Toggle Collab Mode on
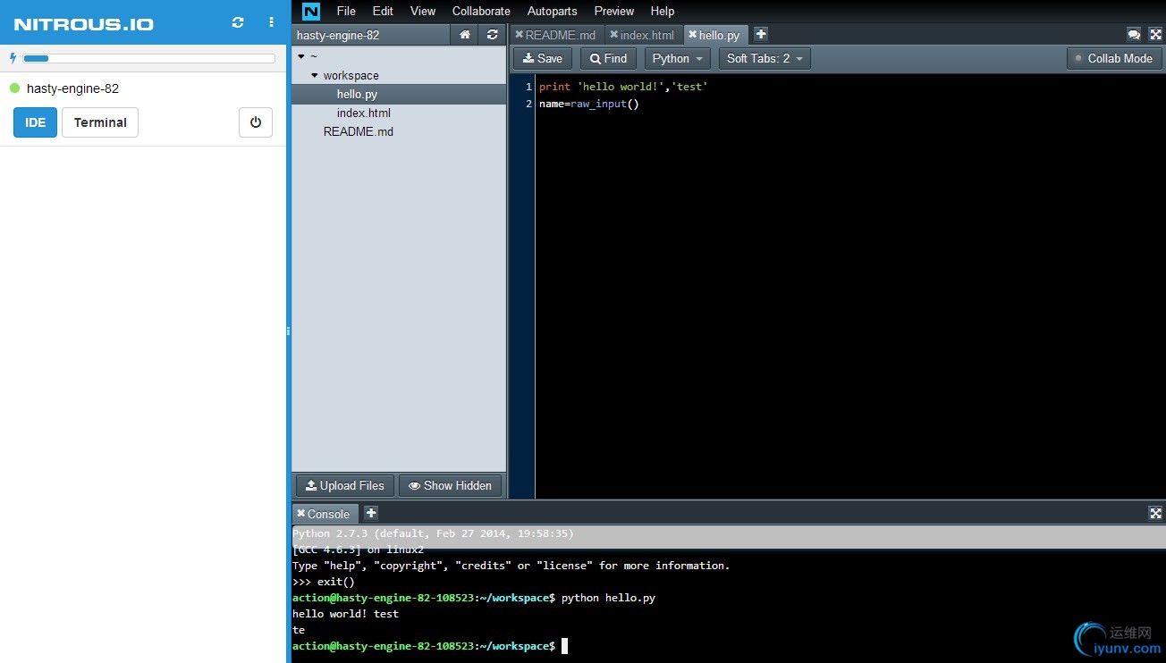The image size is (1166, 663). tap(1114, 58)
